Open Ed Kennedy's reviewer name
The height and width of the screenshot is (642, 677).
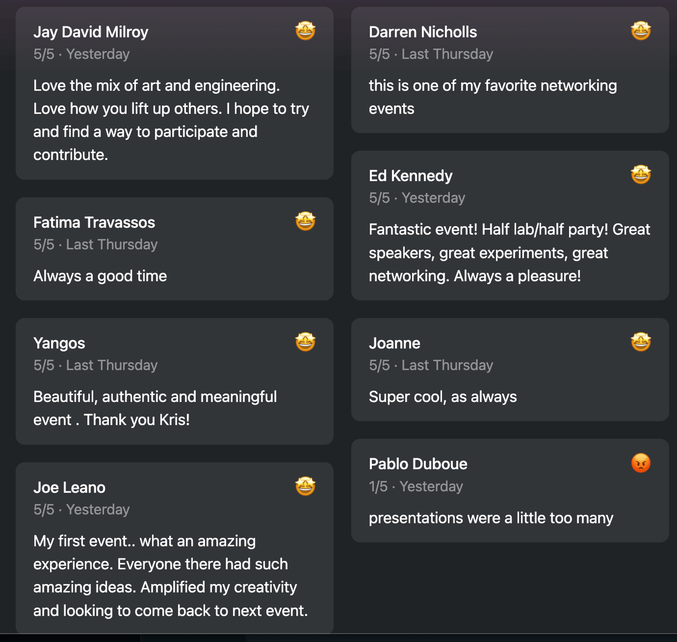[x=410, y=176]
